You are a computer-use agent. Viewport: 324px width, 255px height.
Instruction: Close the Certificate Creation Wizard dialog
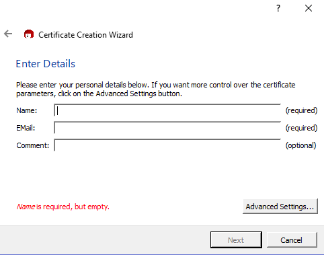pyautogui.click(x=309, y=8)
